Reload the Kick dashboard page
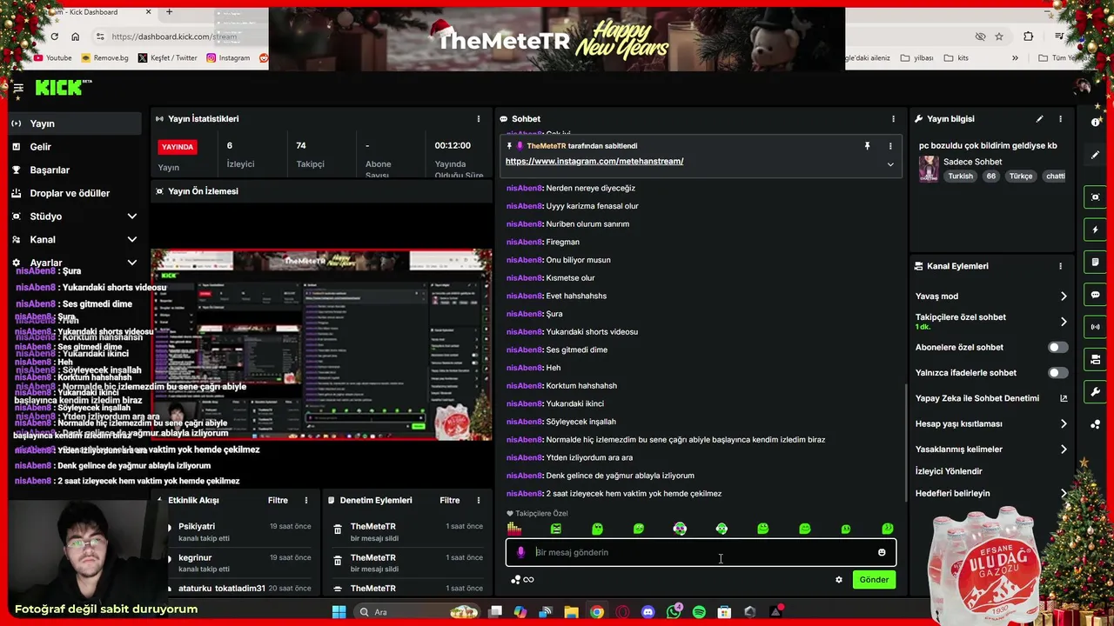 [x=54, y=37]
